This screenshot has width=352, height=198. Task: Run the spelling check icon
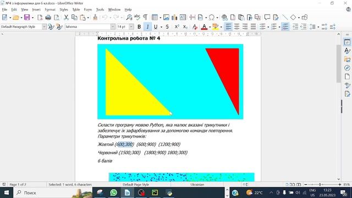(137, 17)
